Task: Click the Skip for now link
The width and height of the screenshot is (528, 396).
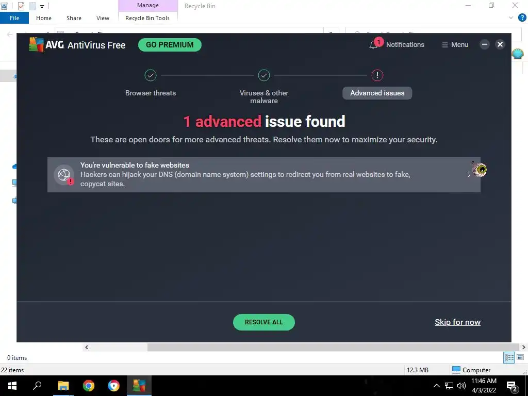Action: pos(458,322)
